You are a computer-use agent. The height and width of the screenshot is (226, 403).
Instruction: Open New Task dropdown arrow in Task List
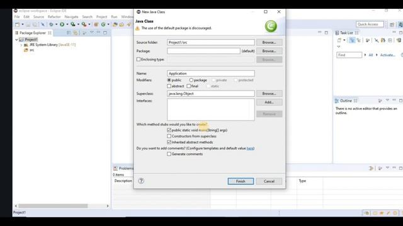(344, 40)
